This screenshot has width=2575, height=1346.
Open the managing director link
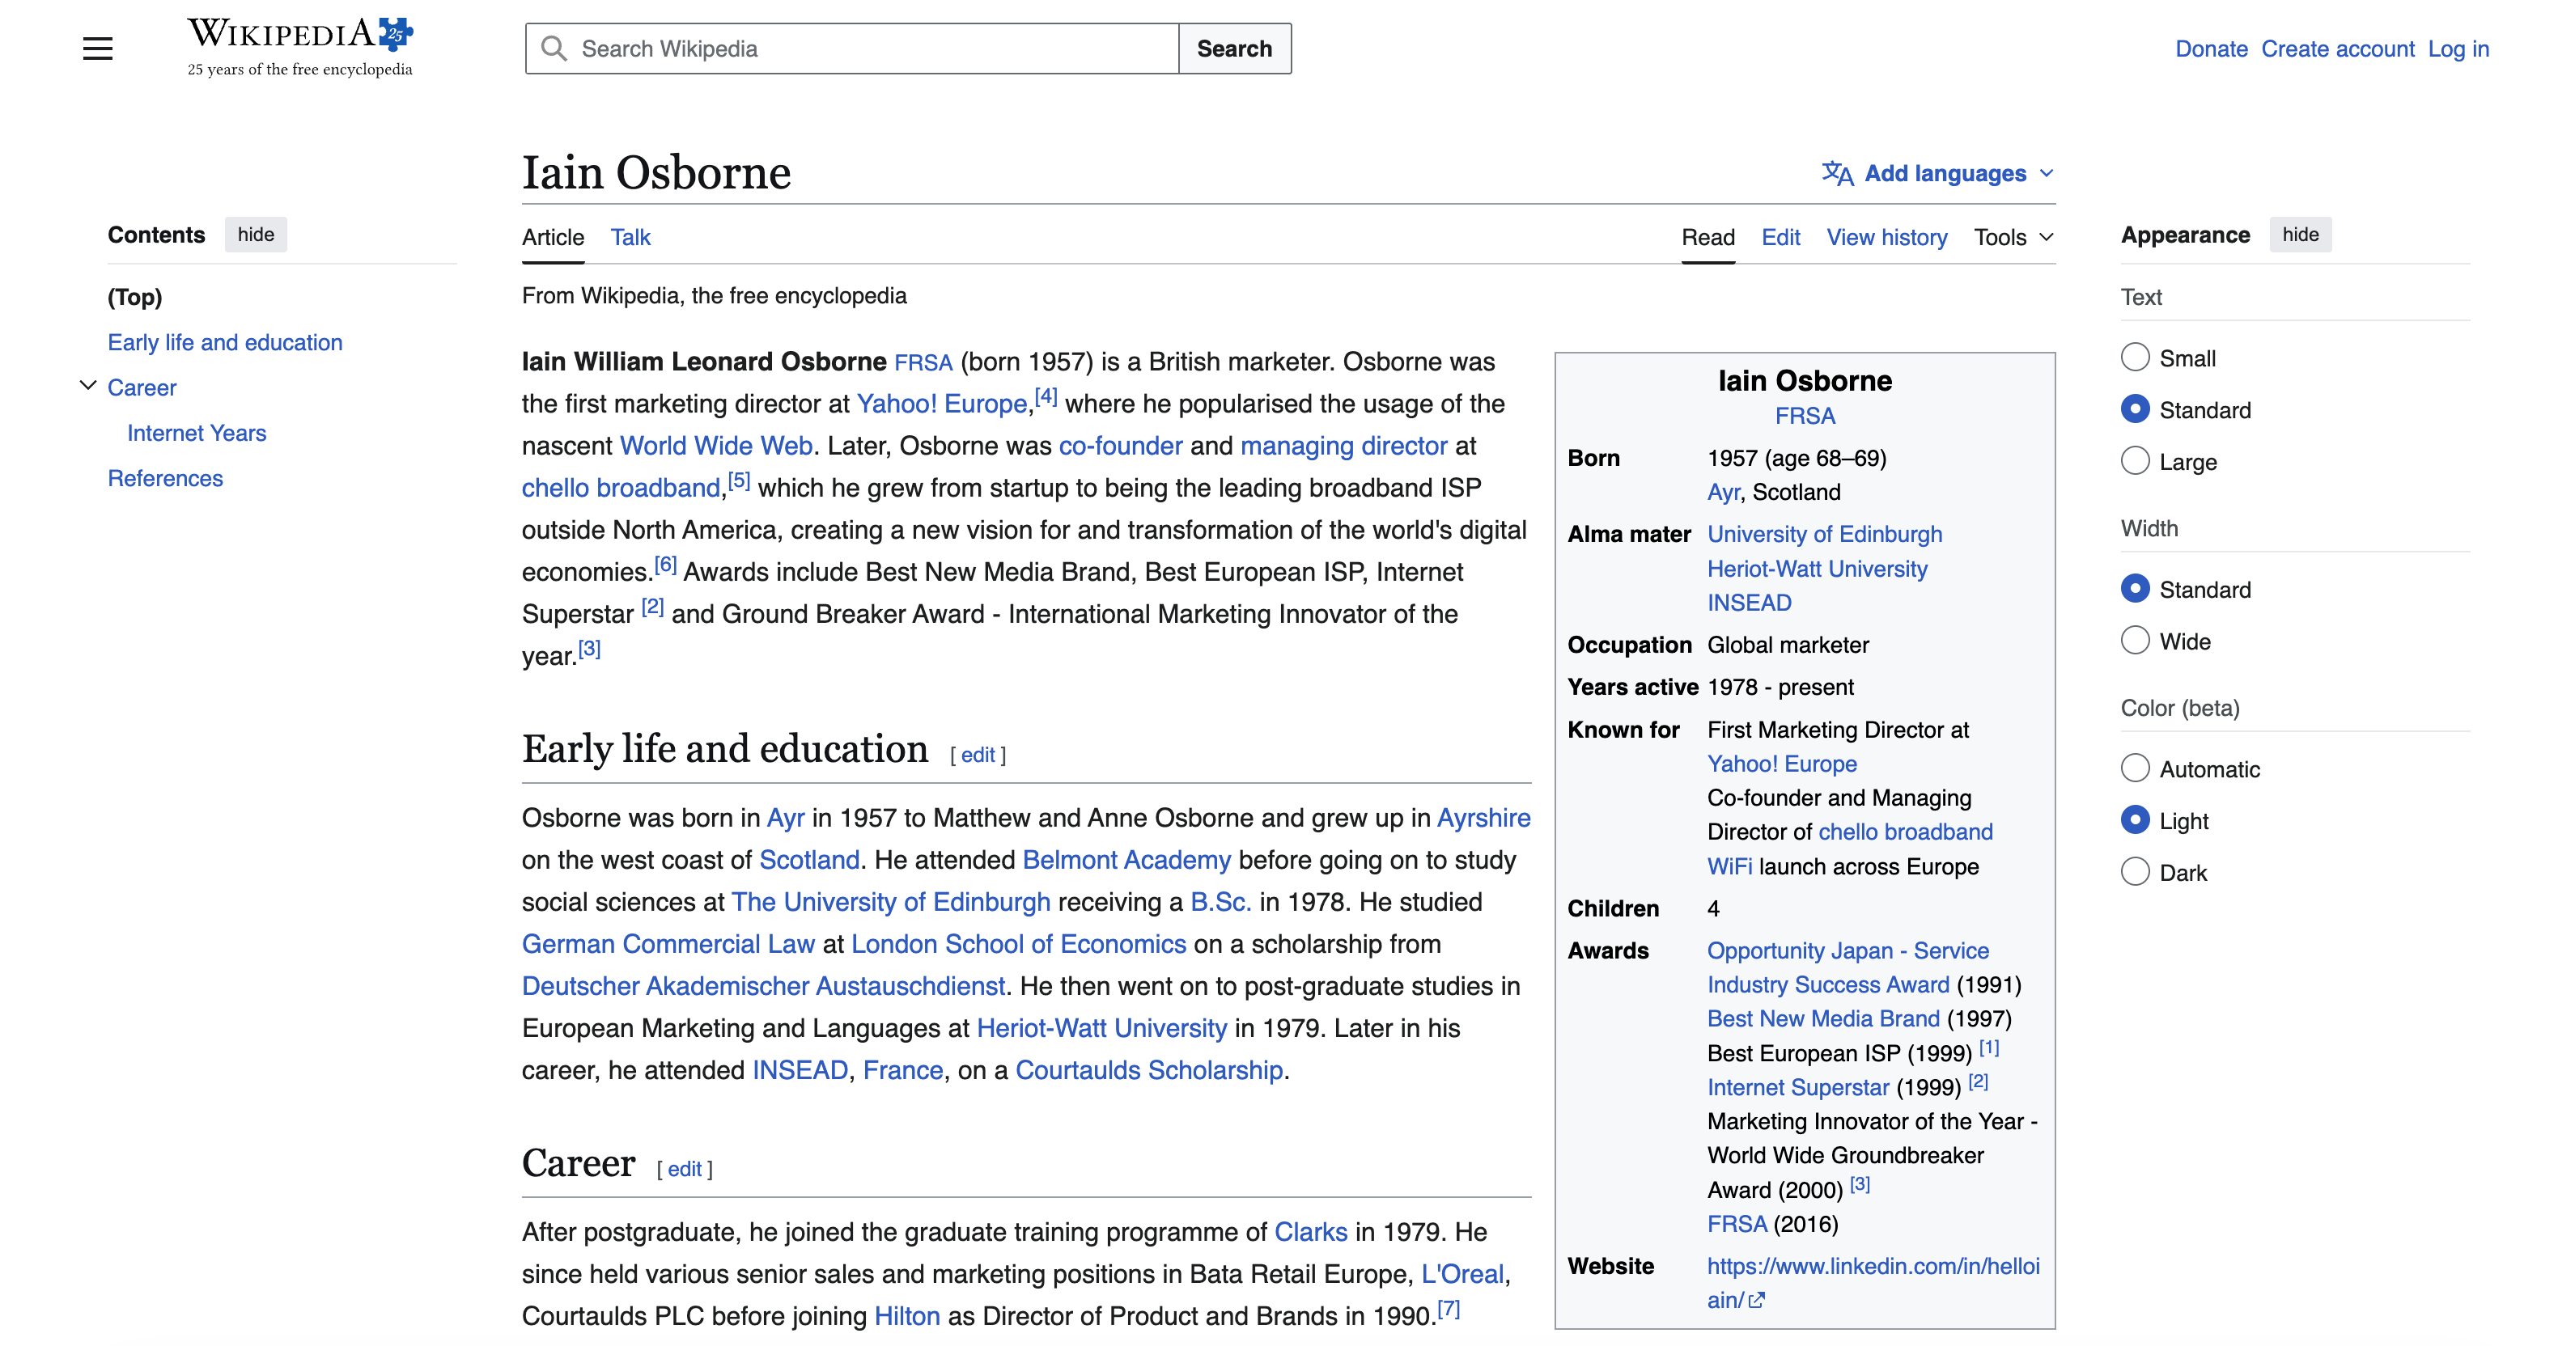point(1343,446)
